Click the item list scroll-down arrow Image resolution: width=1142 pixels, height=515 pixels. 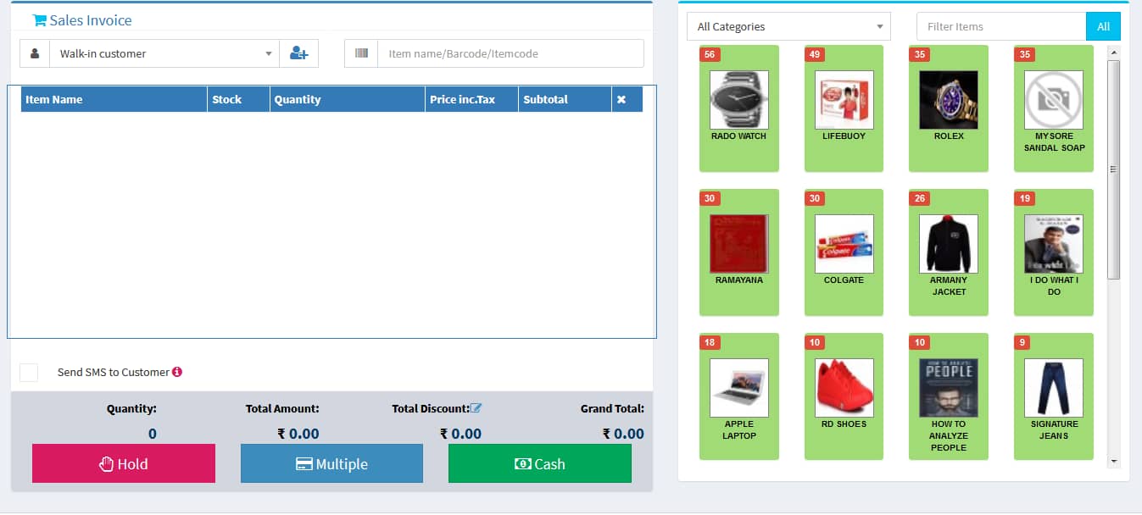[1114, 462]
